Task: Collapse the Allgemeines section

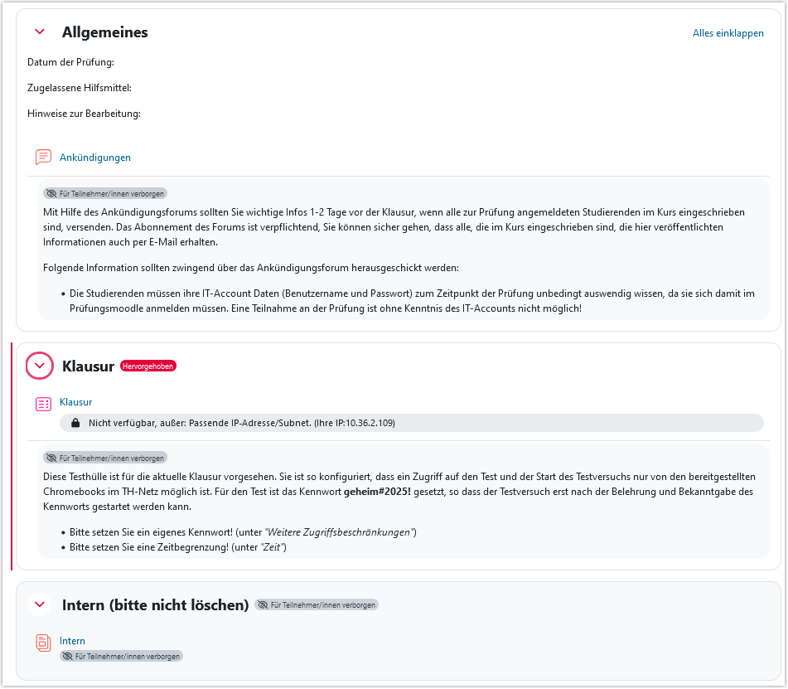Action: pyautogui.click(x=40, y=32)
